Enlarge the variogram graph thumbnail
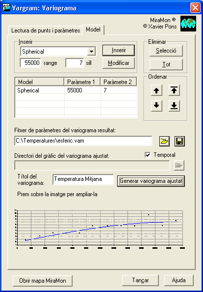Image resolution: width=203 pixels, height=292 pixels. pos(100,229)
